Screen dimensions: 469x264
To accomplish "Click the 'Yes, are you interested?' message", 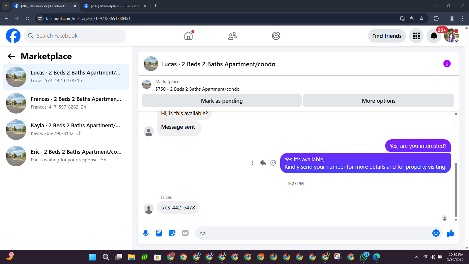I will 418,146.
